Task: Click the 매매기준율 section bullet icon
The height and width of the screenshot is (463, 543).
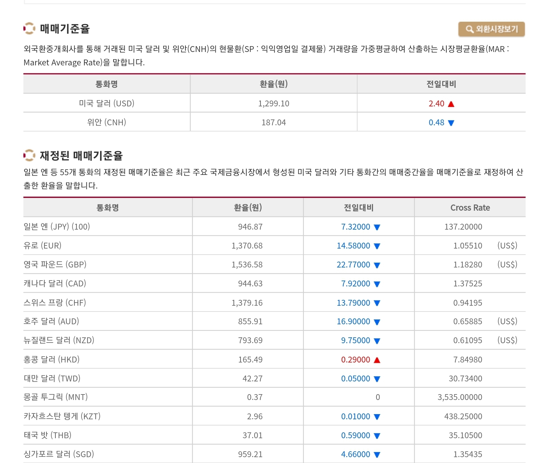Action: point(29,29)
